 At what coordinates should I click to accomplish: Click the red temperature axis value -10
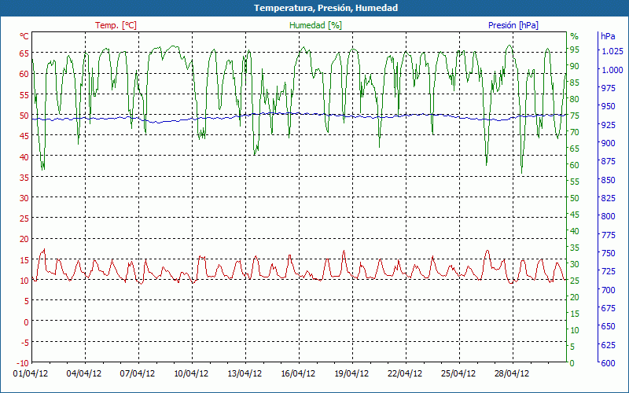23,363
